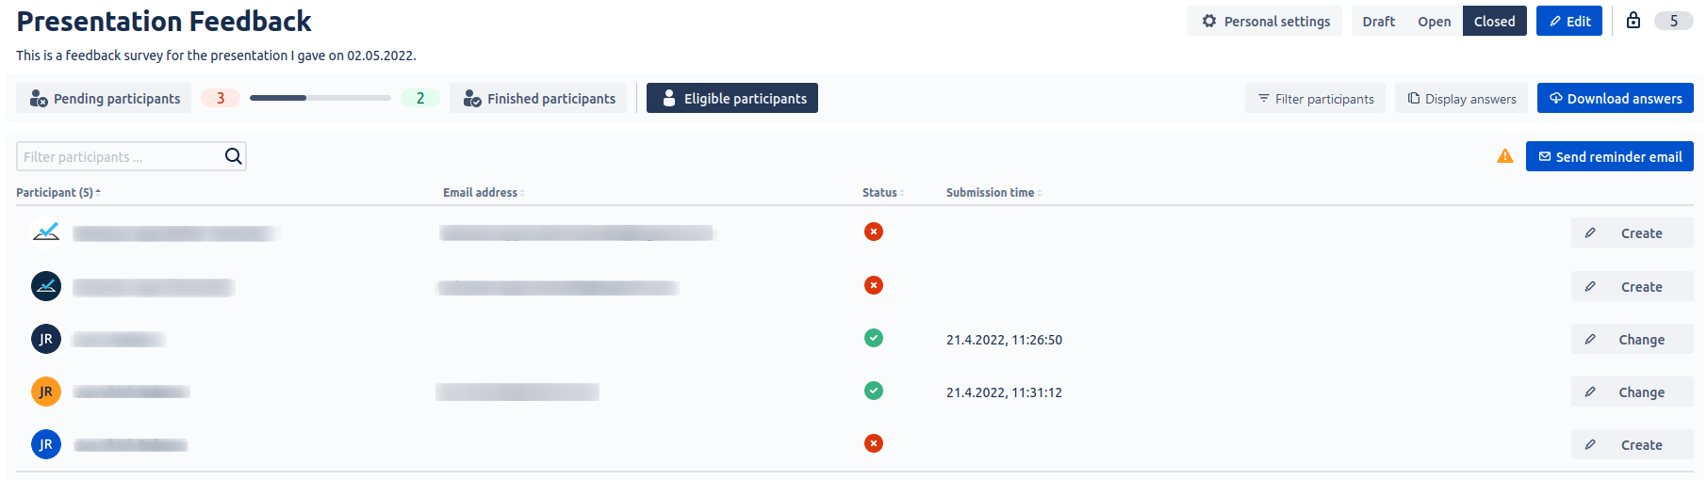The image size is (1707, 480).
Task: Sort by Email address column
Action: (x=481, y=192)
